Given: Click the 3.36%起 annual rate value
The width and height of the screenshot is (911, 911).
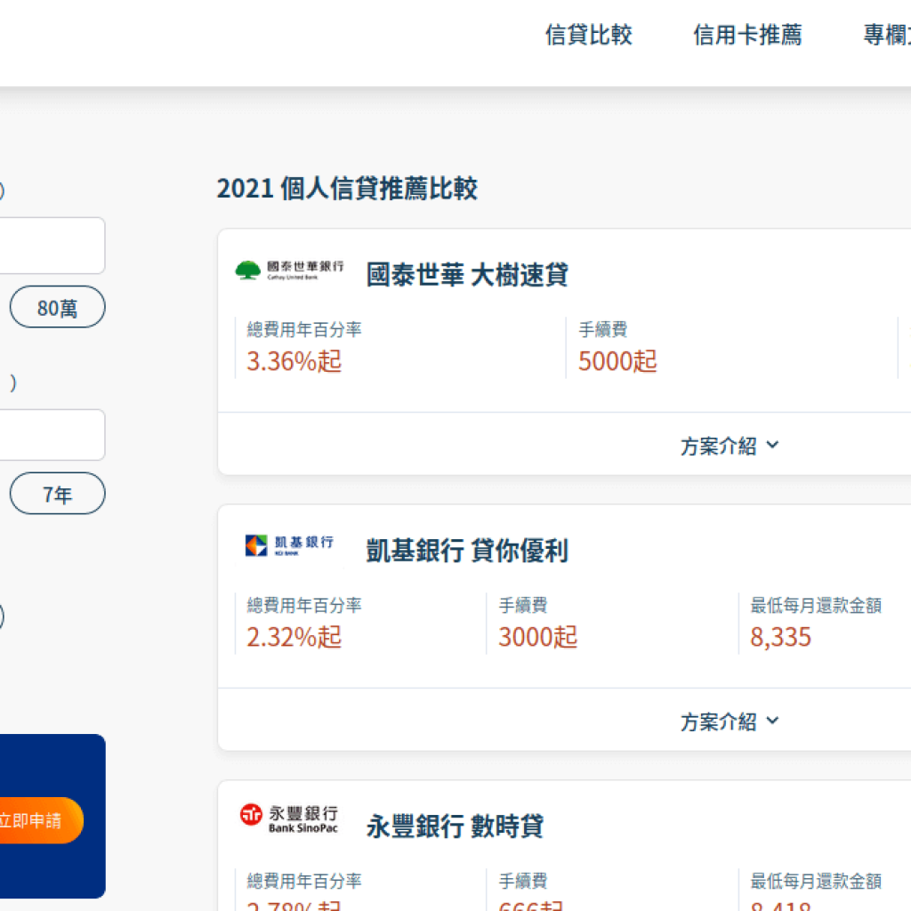Looking at the screenshot, I should click(294, 361).
